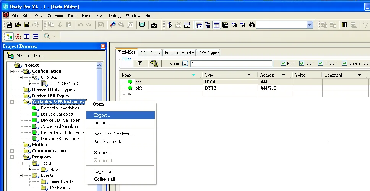Click the filter settings gear icon
Screen dimensions: 370x191
coord(154,64)
